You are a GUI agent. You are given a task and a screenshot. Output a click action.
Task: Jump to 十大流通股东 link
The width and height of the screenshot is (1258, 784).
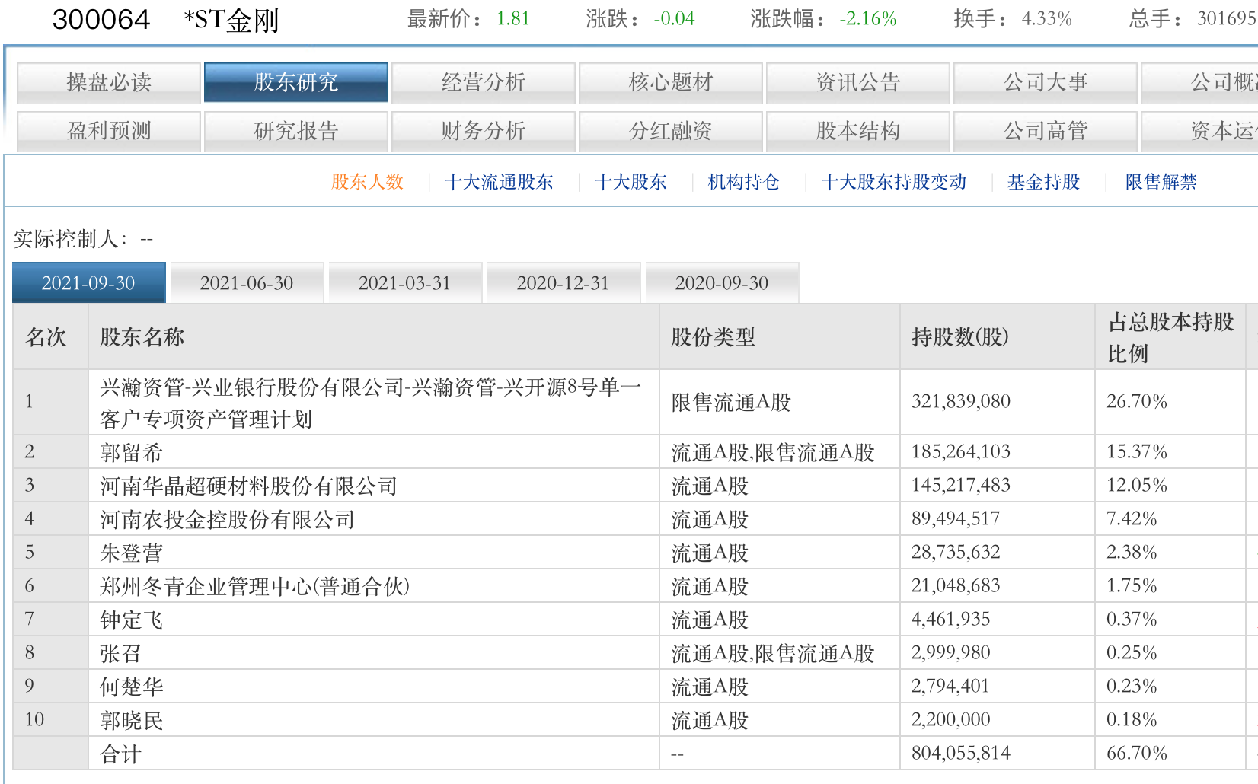click(499, 182)
